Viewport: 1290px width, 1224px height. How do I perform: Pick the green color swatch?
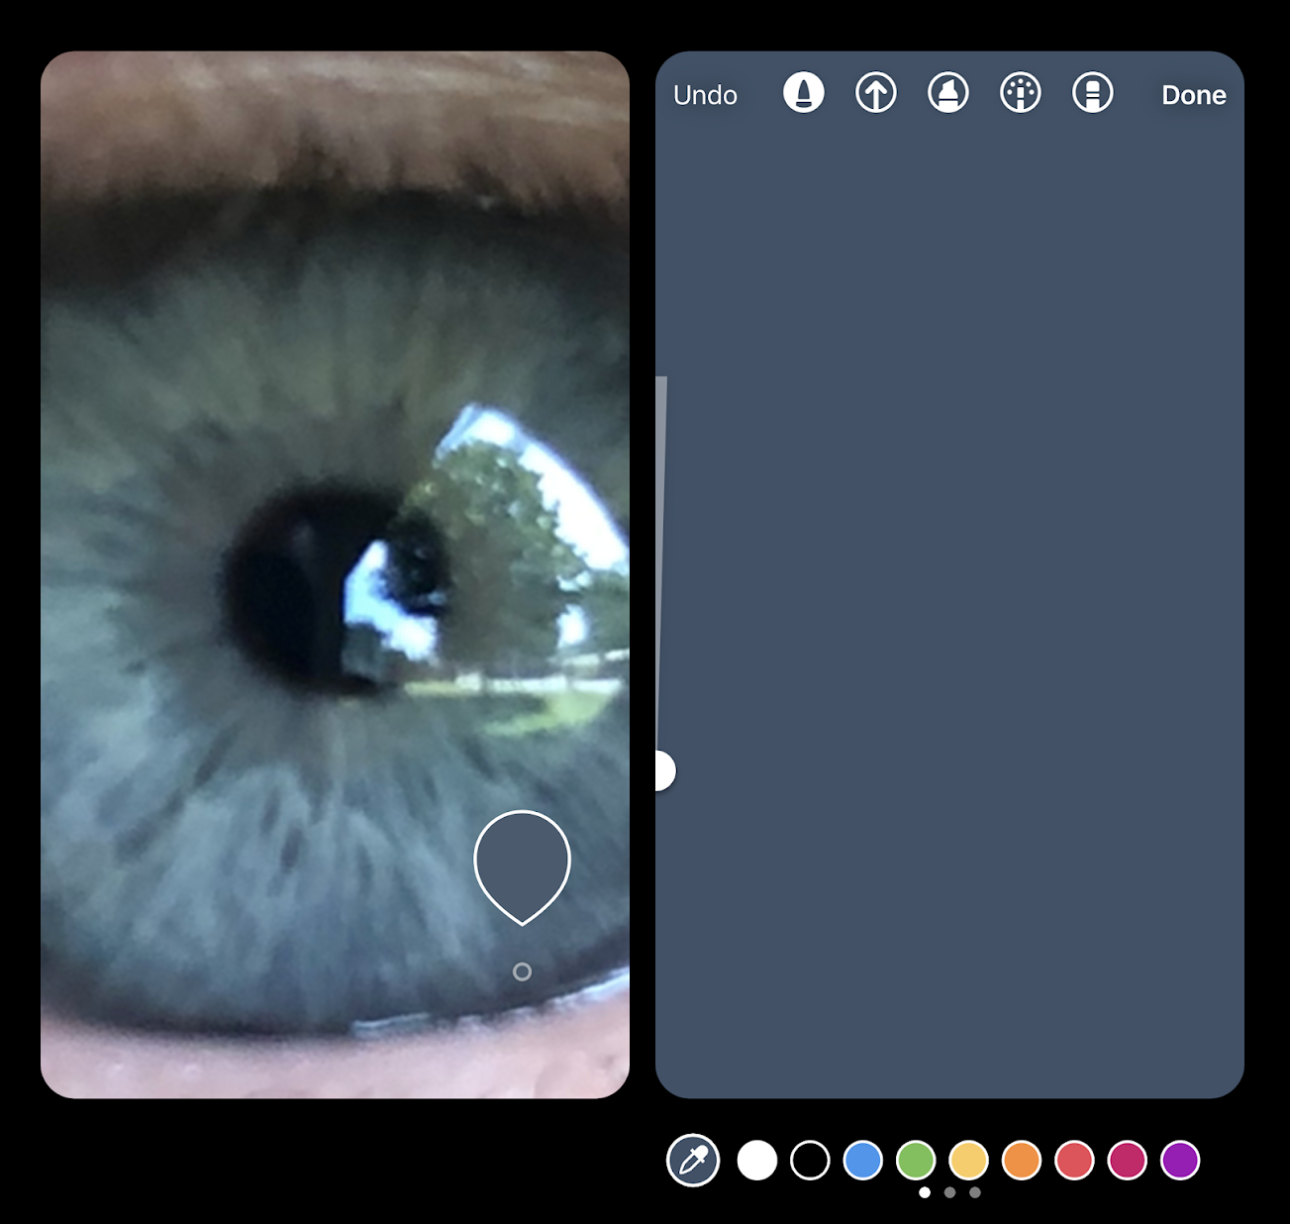point(916,1160)
